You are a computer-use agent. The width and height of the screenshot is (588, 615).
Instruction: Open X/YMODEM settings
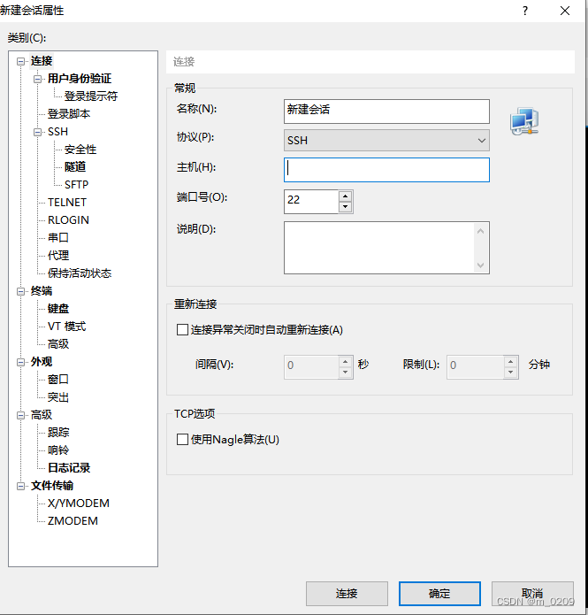tap(79, 504)
